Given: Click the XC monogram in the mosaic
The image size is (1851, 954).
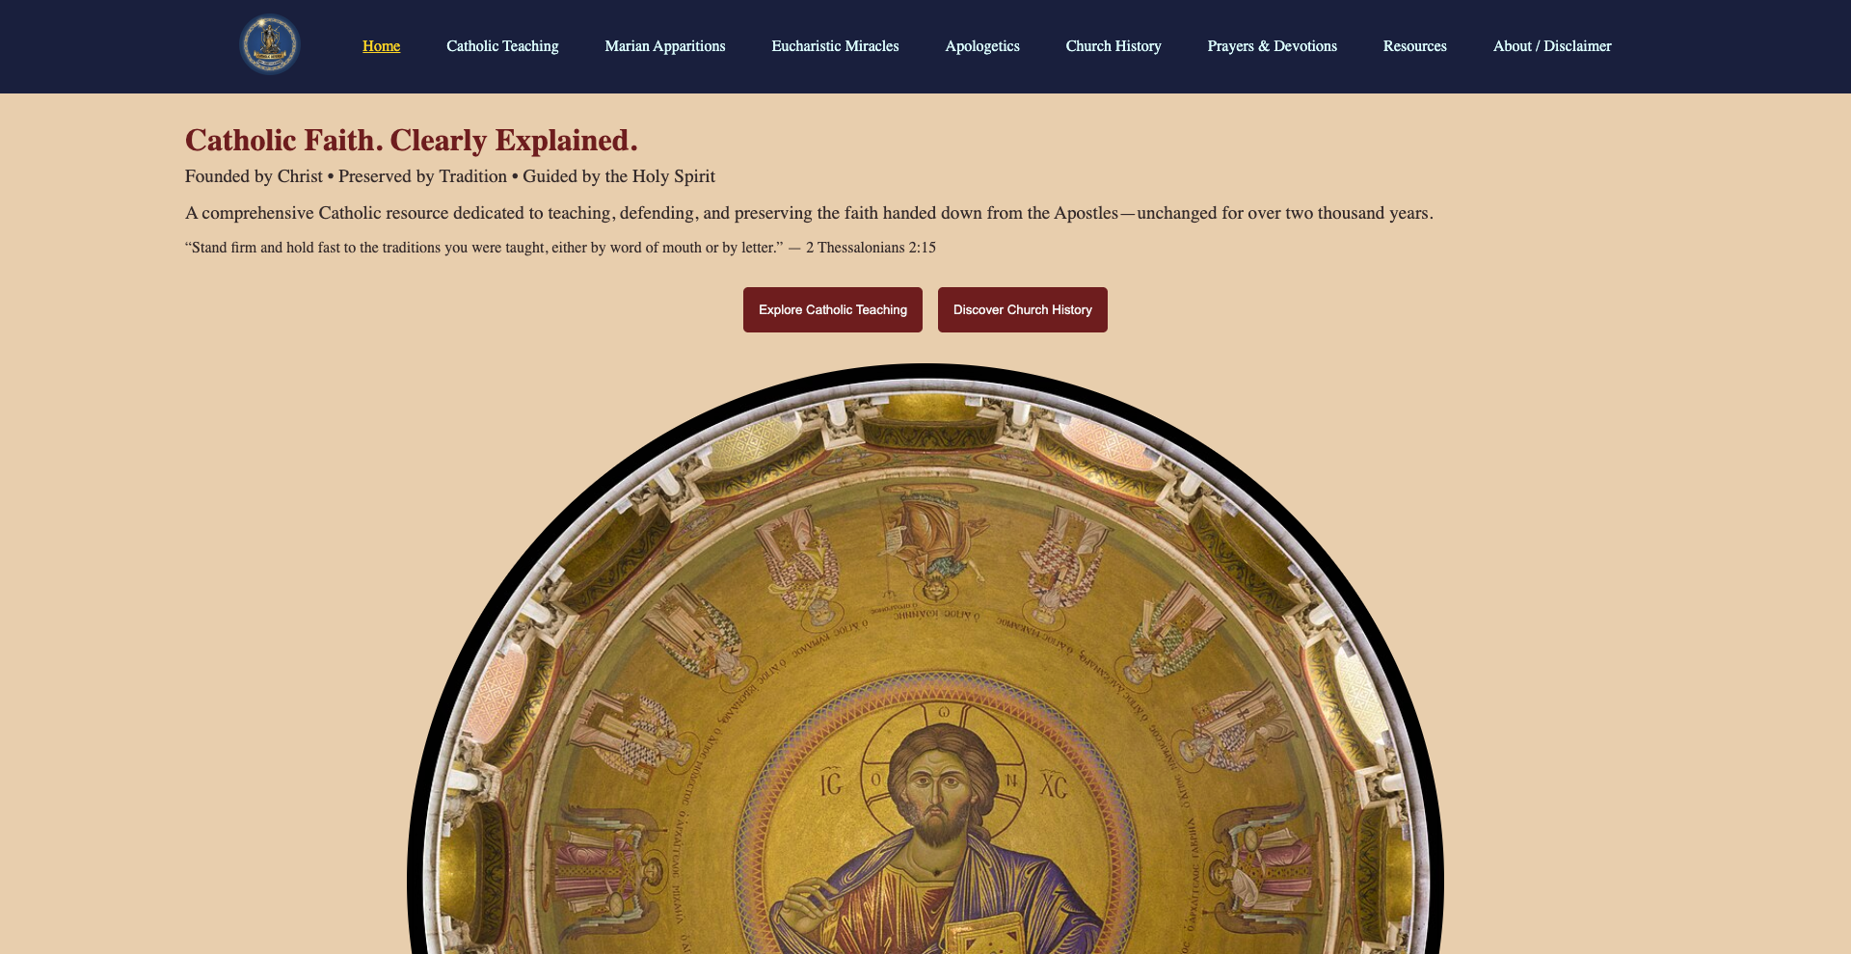Looking at the screenshot, I should [1054, 785].
